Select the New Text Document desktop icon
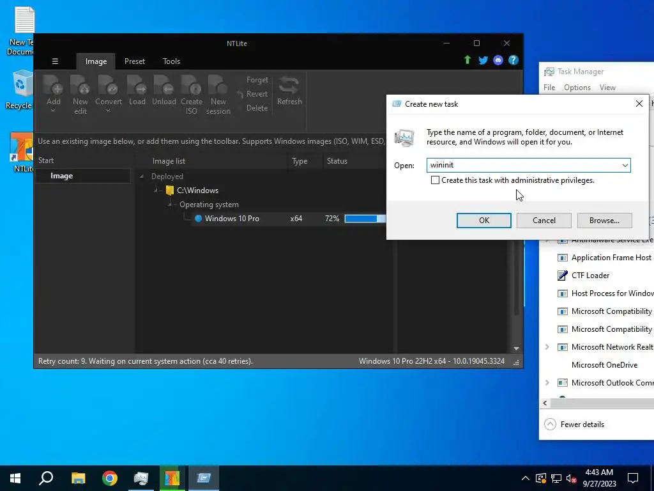Viewport: 654px width, 491px height. 20,31
